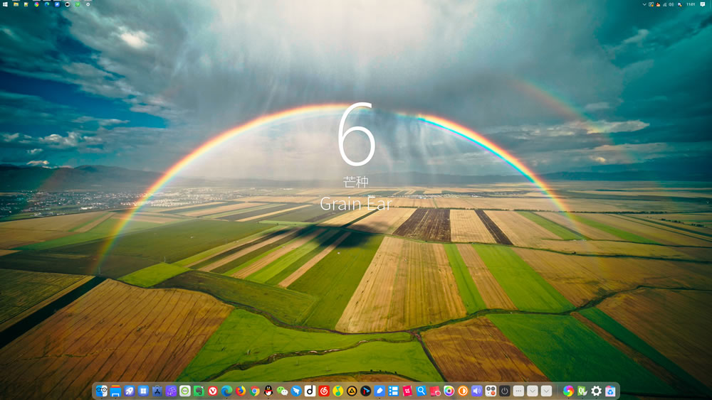
Task: Expand the first chevron-down tile in dock
Action: (533, 391)
